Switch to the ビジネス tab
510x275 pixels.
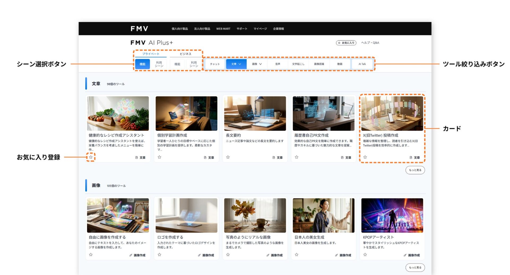pyautogui.click(x=186, y=54)
